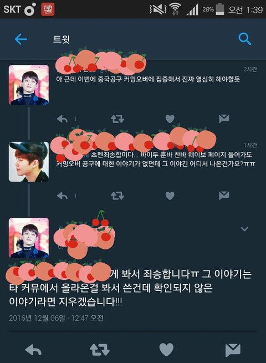Like the main tweet with the bottom heart
This screenshot has height=363, width=266.
(x=166, y=350)
